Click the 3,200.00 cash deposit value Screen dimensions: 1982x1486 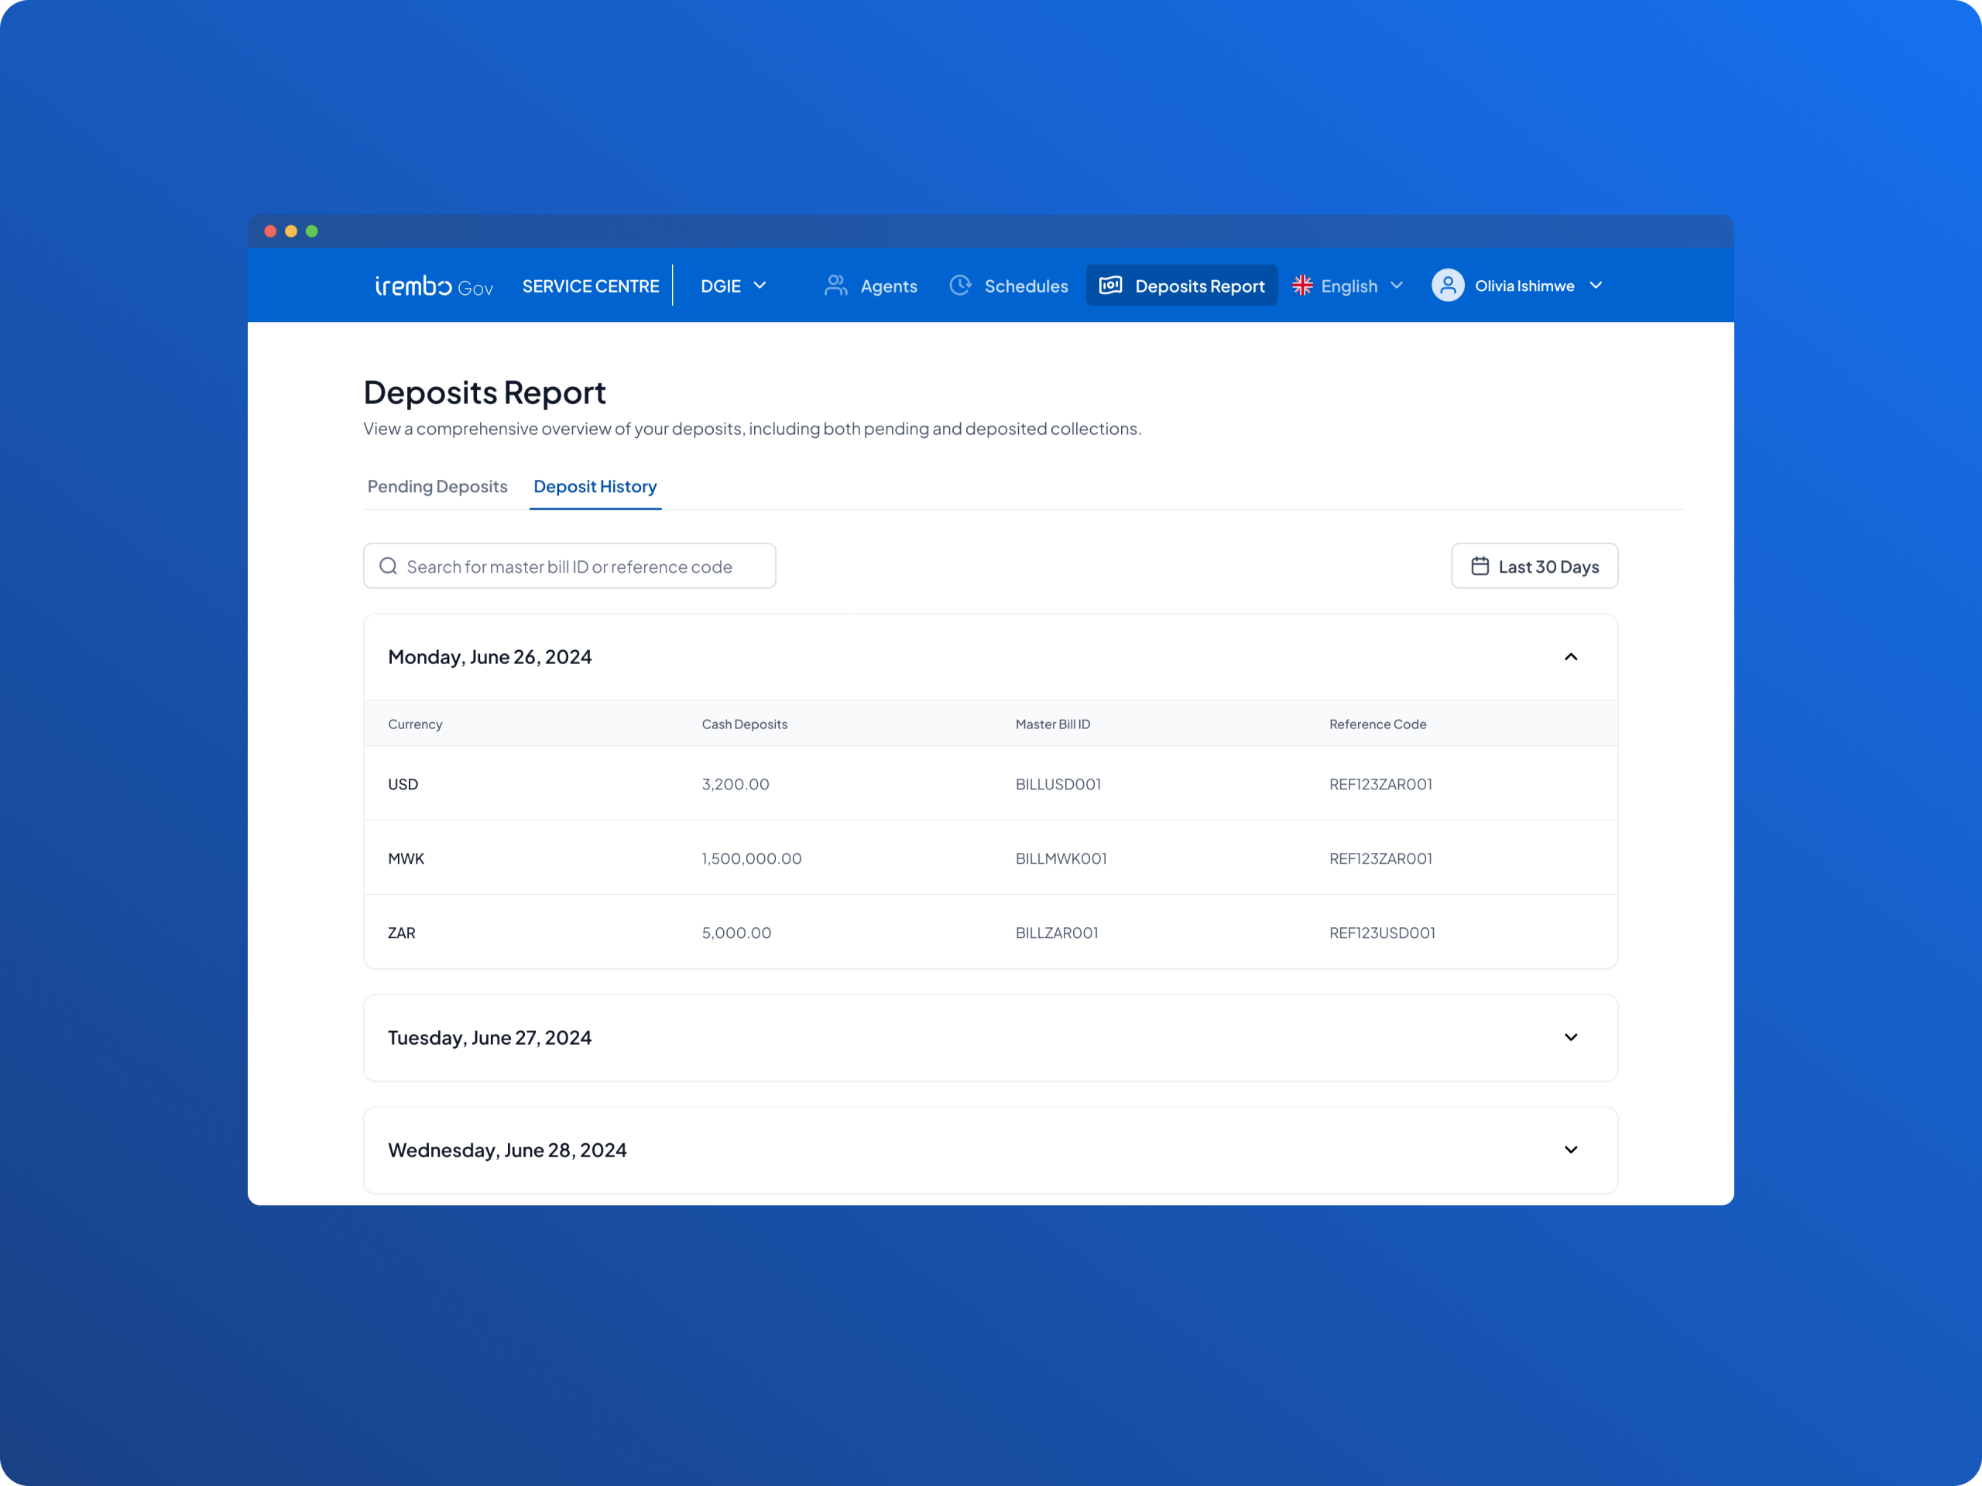[736, 784]
